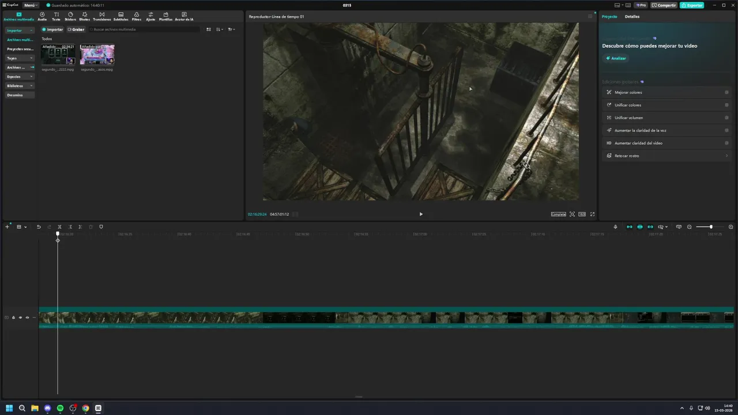Toggle Aumentar la claridad de la voz
The width and height of the screenshot is (738, 415).
726,130
